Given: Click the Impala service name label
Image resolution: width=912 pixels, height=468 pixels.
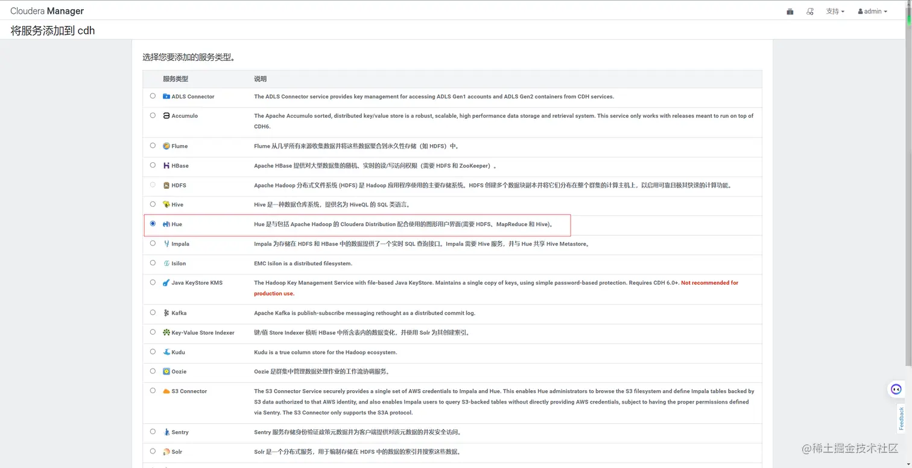Looking at the screenshot, I should tap(180, 244).
